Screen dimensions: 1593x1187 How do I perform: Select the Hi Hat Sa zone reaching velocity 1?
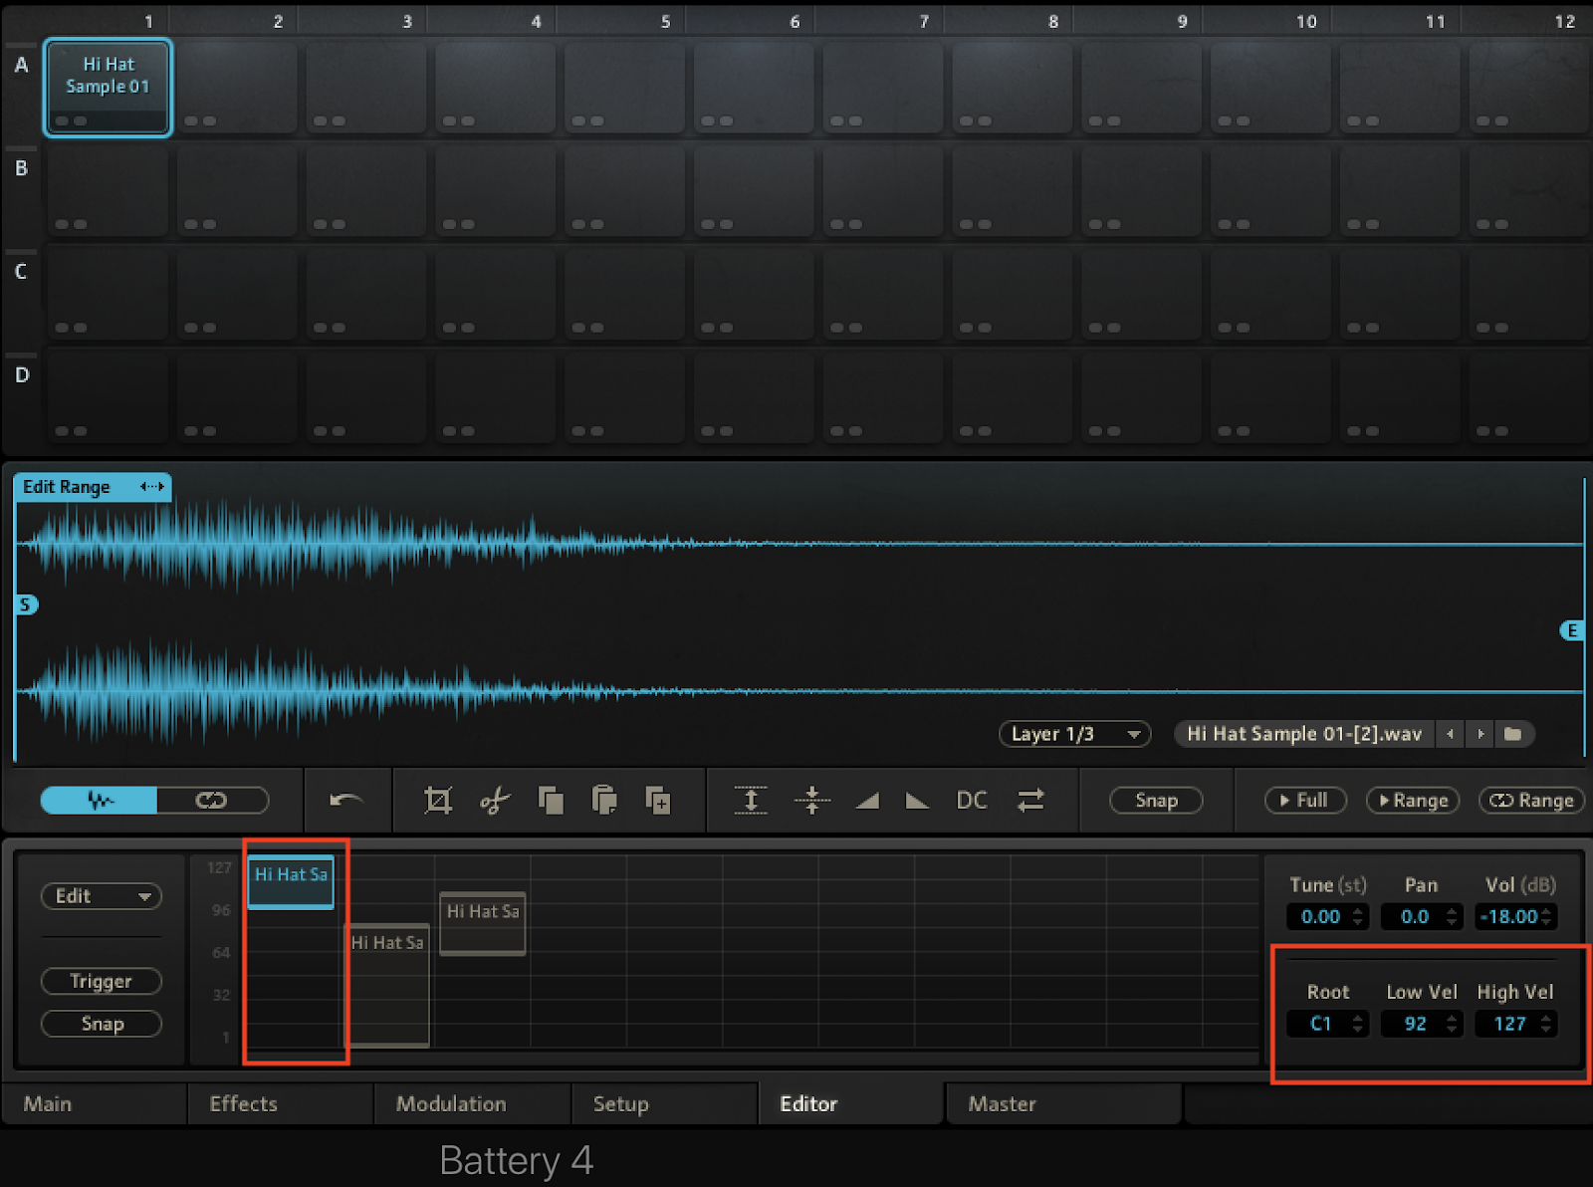tap(387, 985)
